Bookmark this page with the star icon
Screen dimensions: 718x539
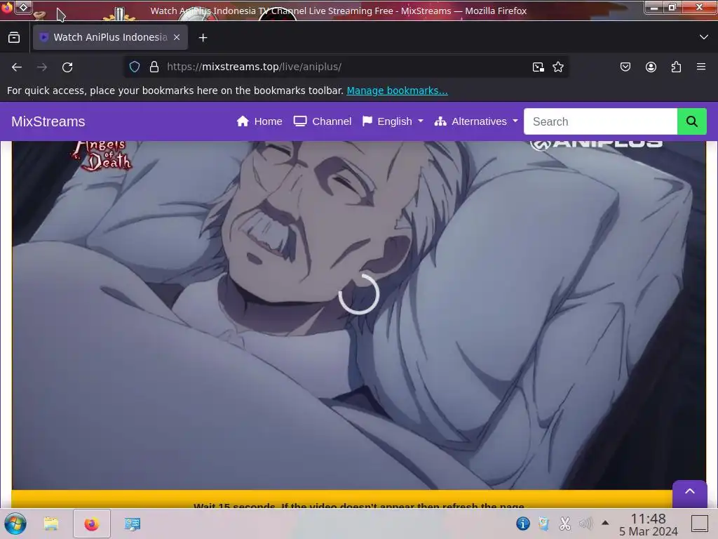tap(557, 67)
